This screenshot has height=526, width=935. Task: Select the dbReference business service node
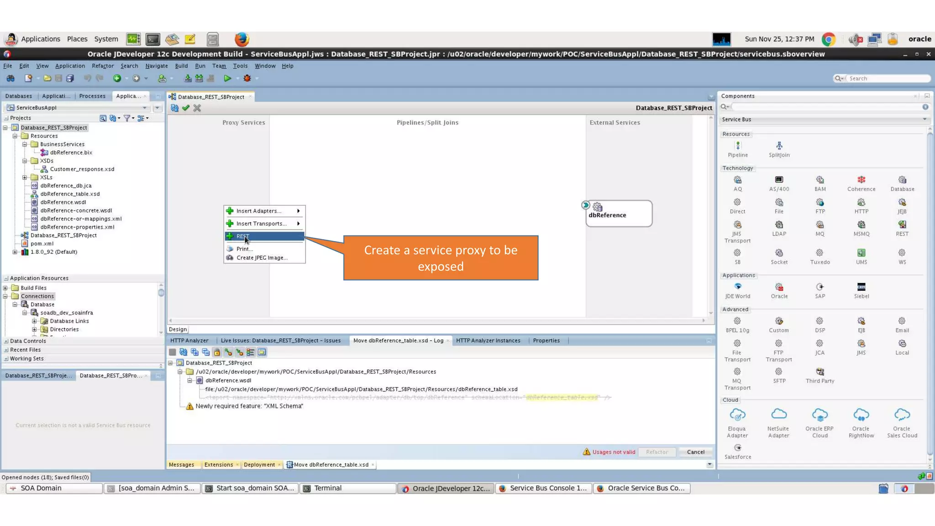tap(619, 213)
